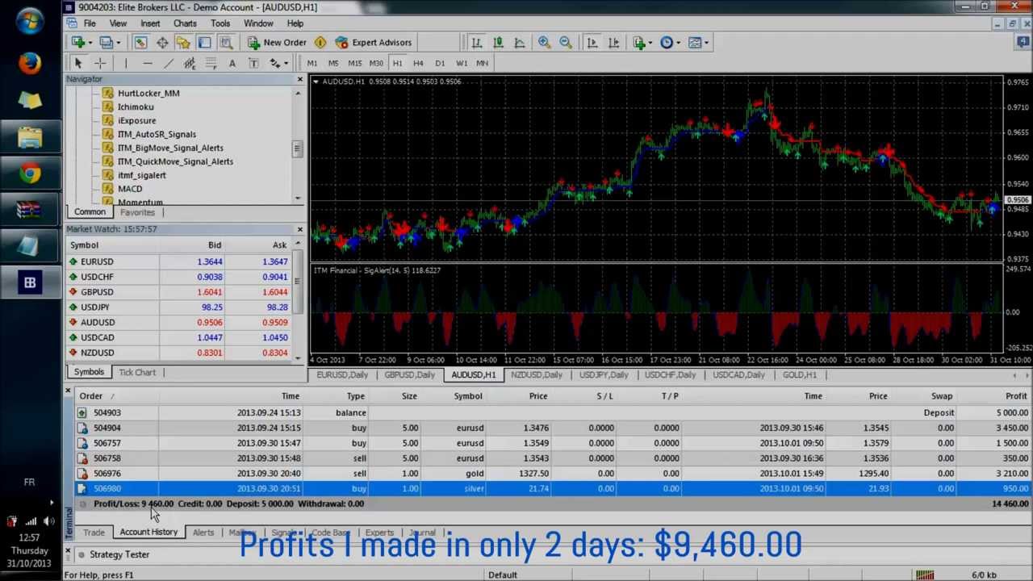The image size is (1033, 581).
Task: Open the New Chart toolbar icon
Action: coord(78,42)
